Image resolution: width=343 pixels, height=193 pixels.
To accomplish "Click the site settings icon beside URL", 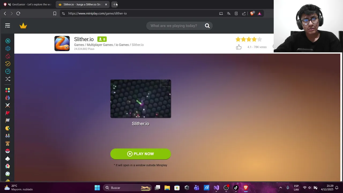I will pos(63,13).
